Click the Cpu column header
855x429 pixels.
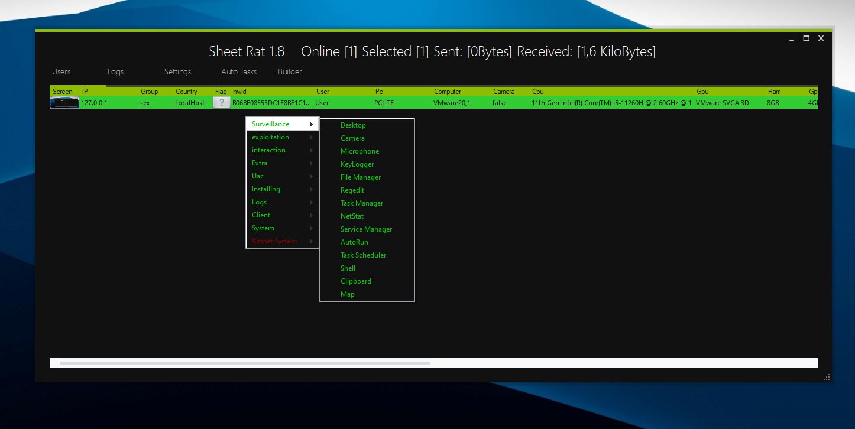pos(537,92)
